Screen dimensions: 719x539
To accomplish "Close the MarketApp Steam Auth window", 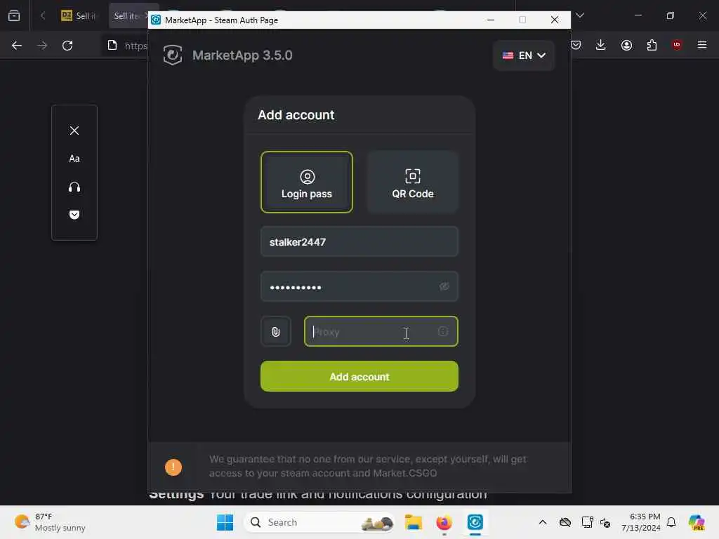I will (x=555, y=20).
